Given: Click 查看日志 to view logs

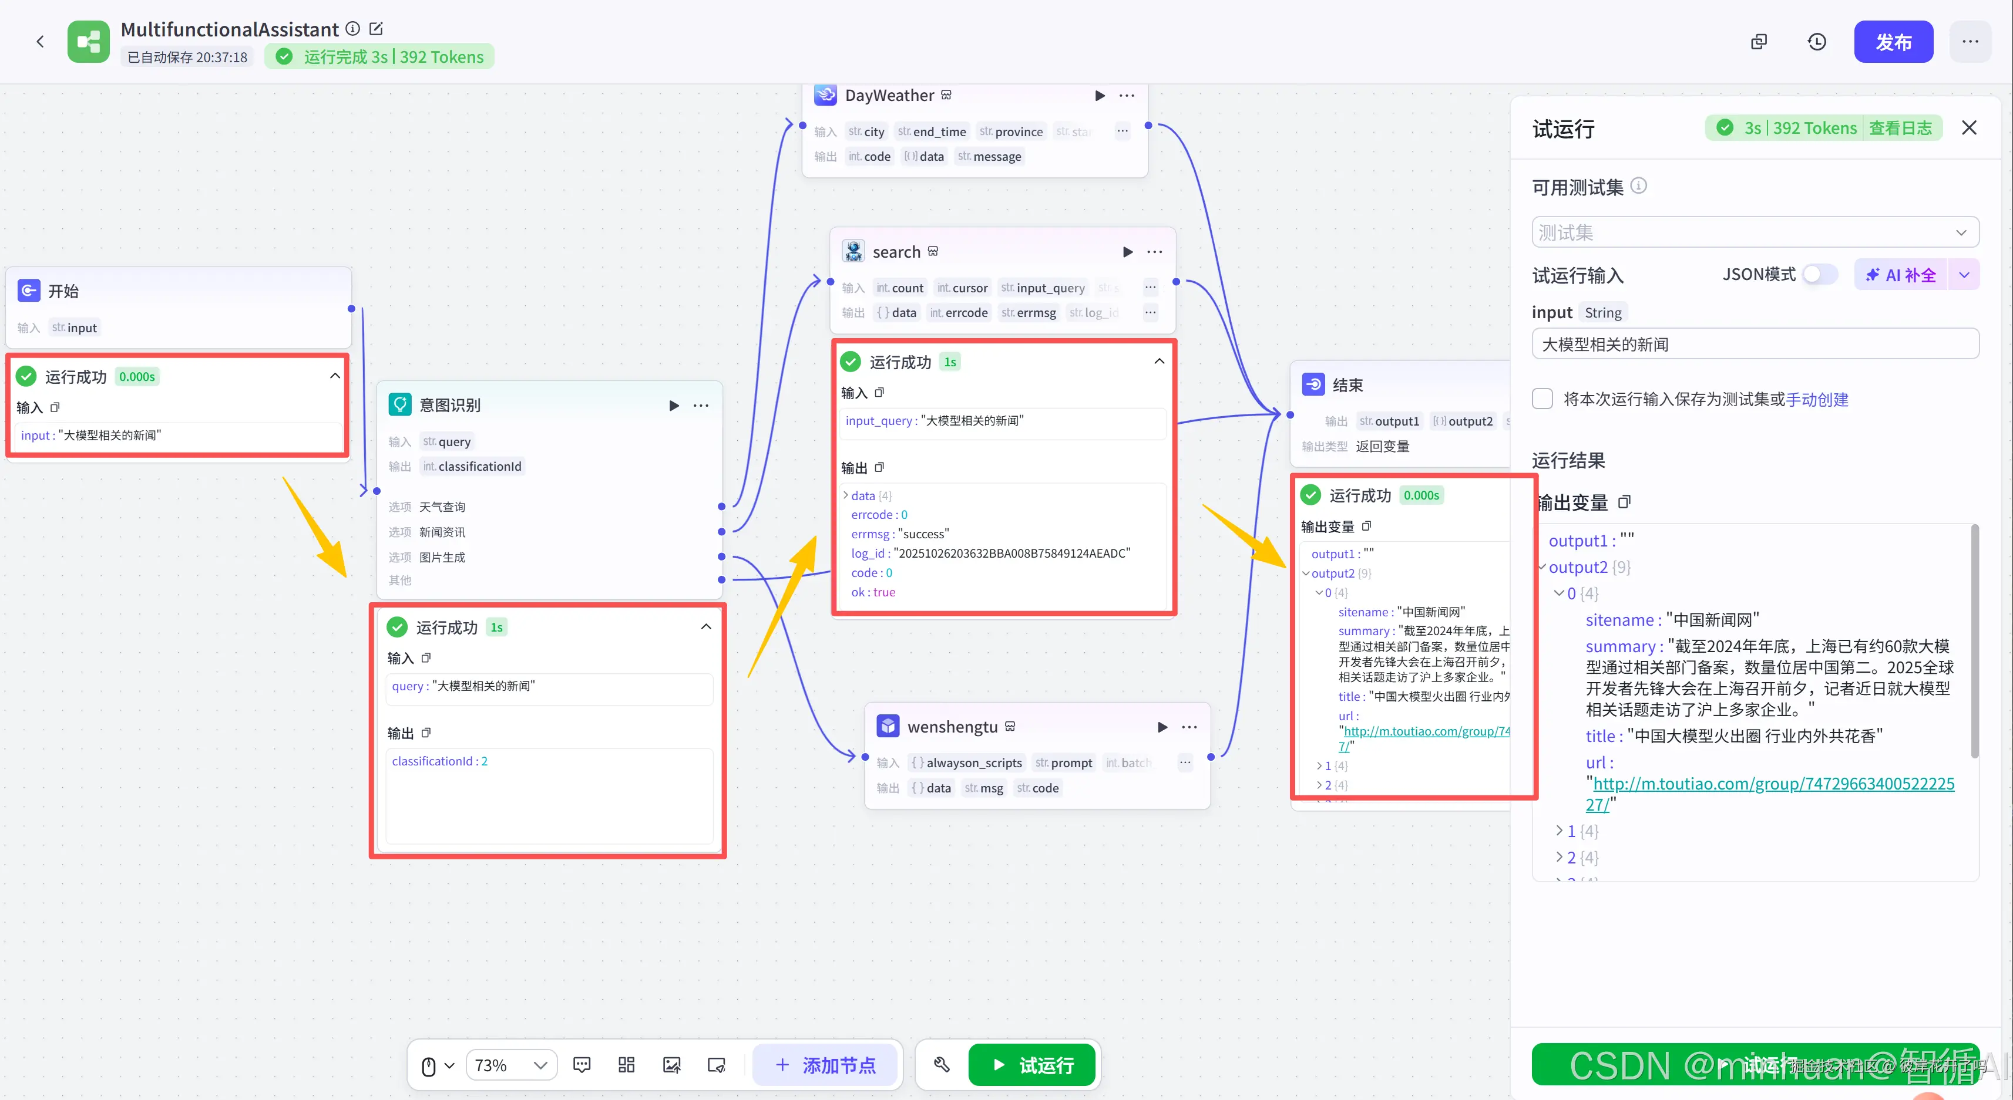Looking at the screenshot, I should coord(1900,128).
